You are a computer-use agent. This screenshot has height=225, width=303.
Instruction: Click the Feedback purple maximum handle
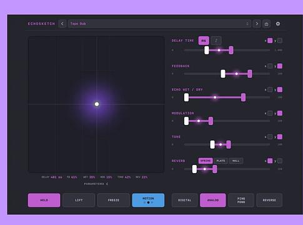click(250, 74)
